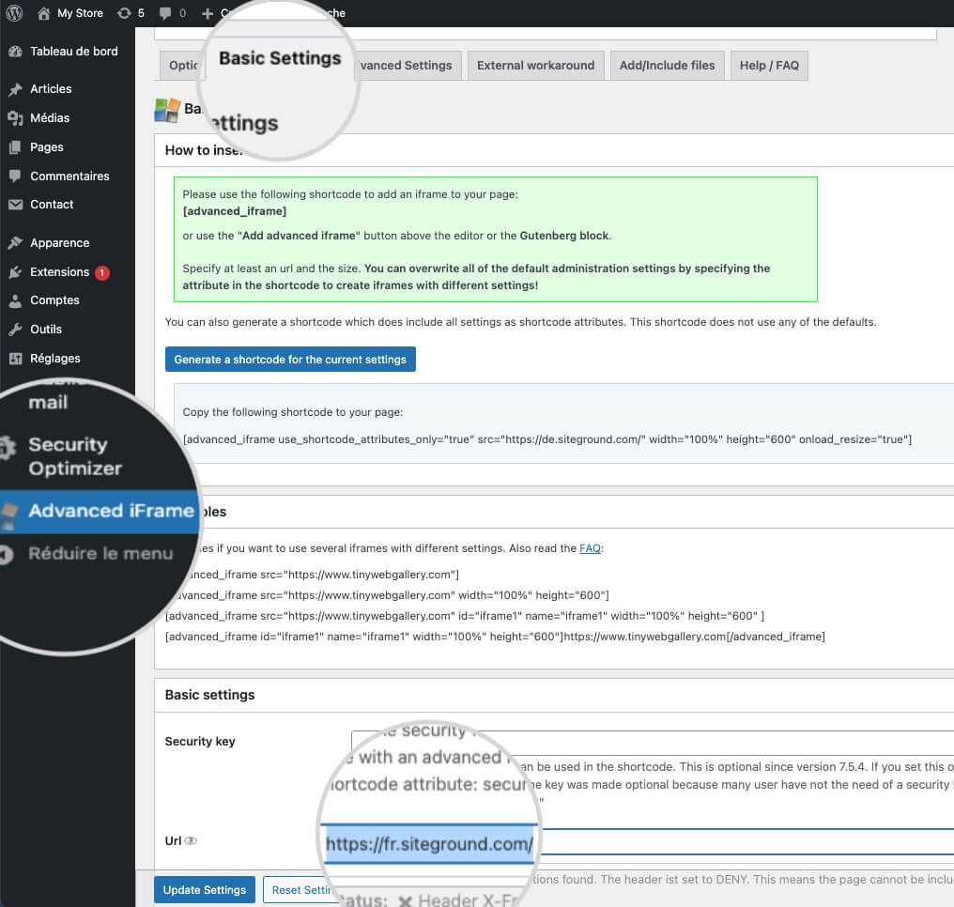Open External workaround tab

pyautogui.click(x=535, y=65)
